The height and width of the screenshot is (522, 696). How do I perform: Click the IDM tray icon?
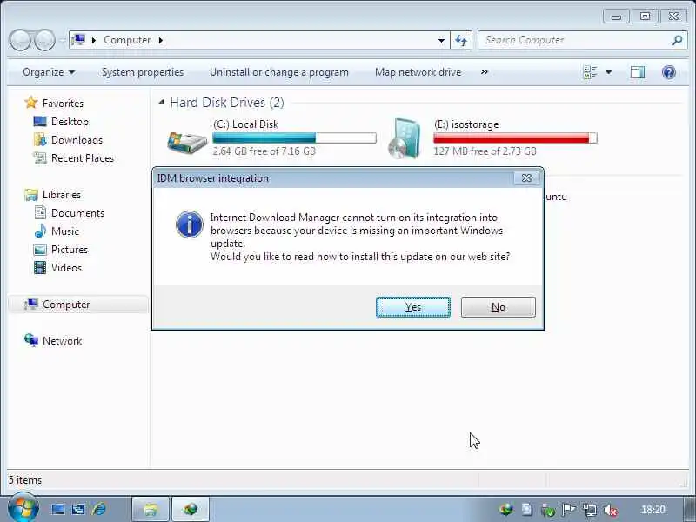[505, 510]
